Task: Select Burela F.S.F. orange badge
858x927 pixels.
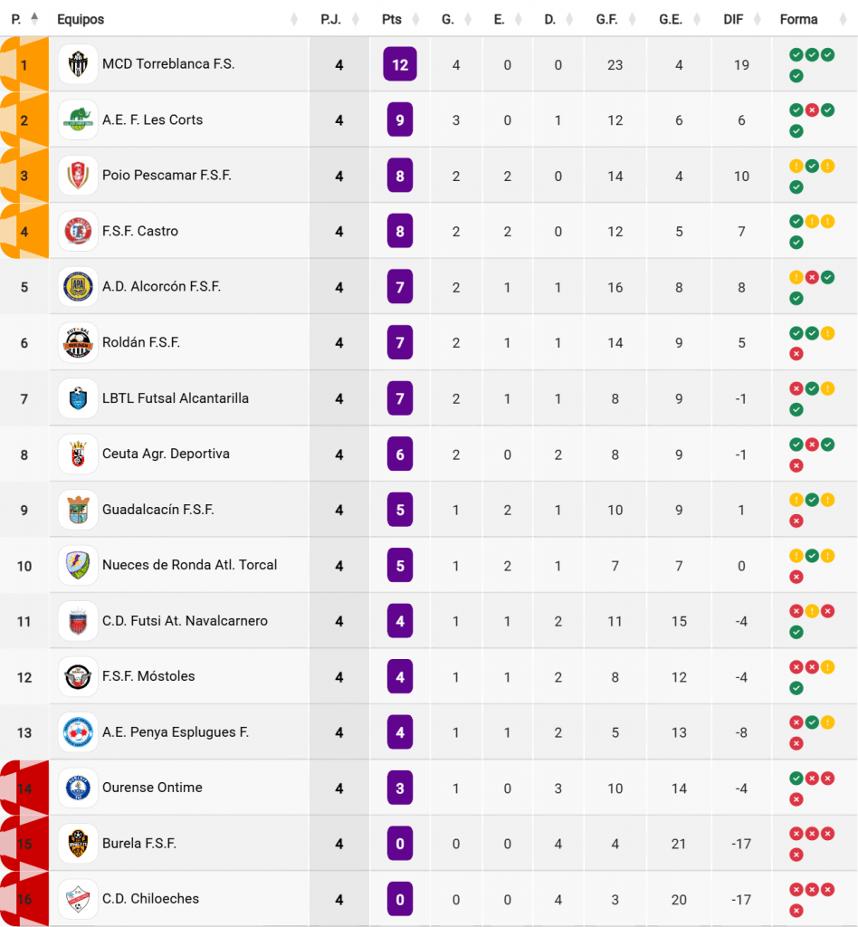Action: pyautogui.click(x=78, y=844)
